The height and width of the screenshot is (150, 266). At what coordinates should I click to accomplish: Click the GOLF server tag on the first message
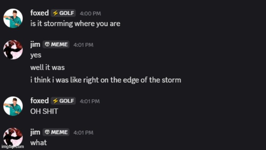point(63,13)
